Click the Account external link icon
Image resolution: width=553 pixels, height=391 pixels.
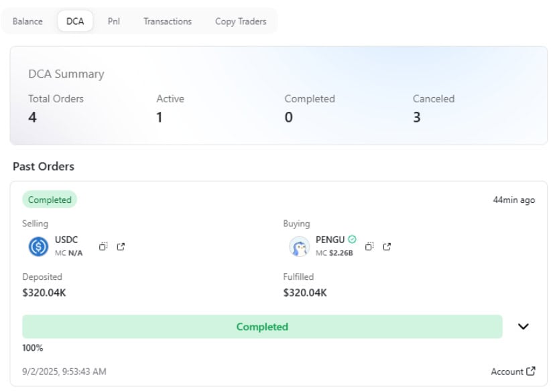531,371
